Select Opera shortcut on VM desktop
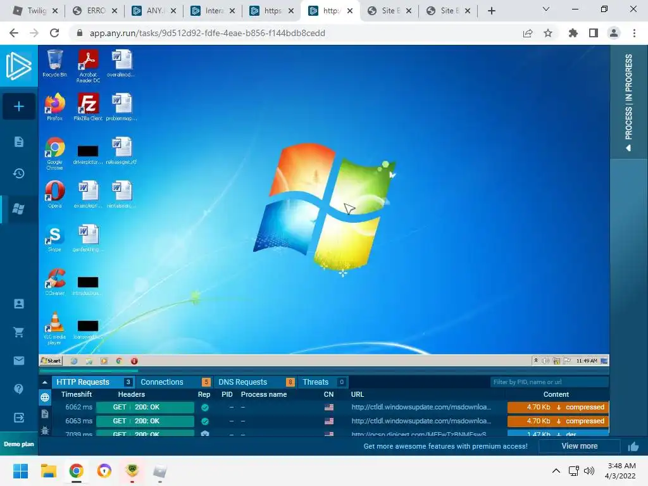The height and width of the screenshot is (486, 648). 54,194
